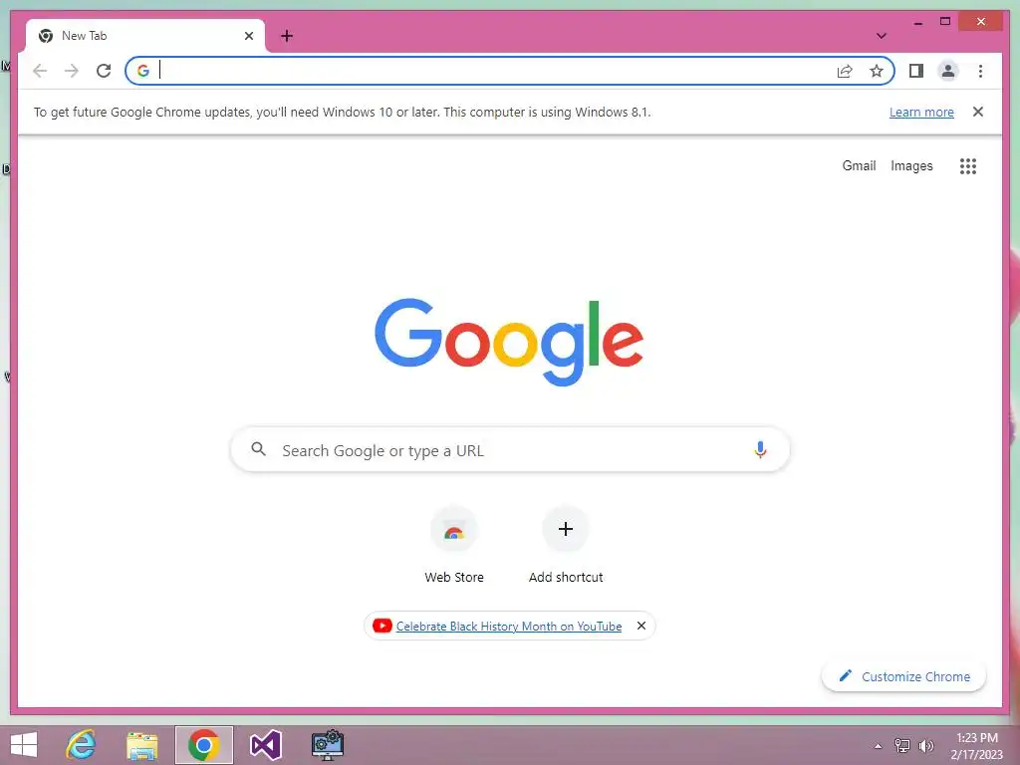Click Customize Chrome button

903,676
